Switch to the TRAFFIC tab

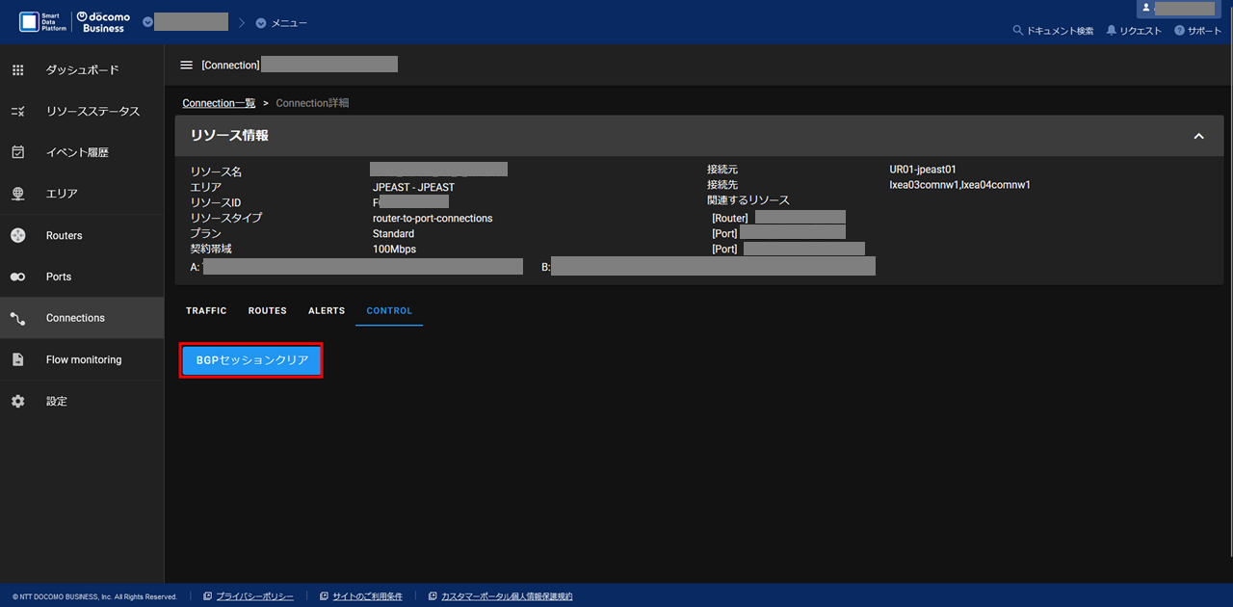pyautogui.click(x=206, y=311)
